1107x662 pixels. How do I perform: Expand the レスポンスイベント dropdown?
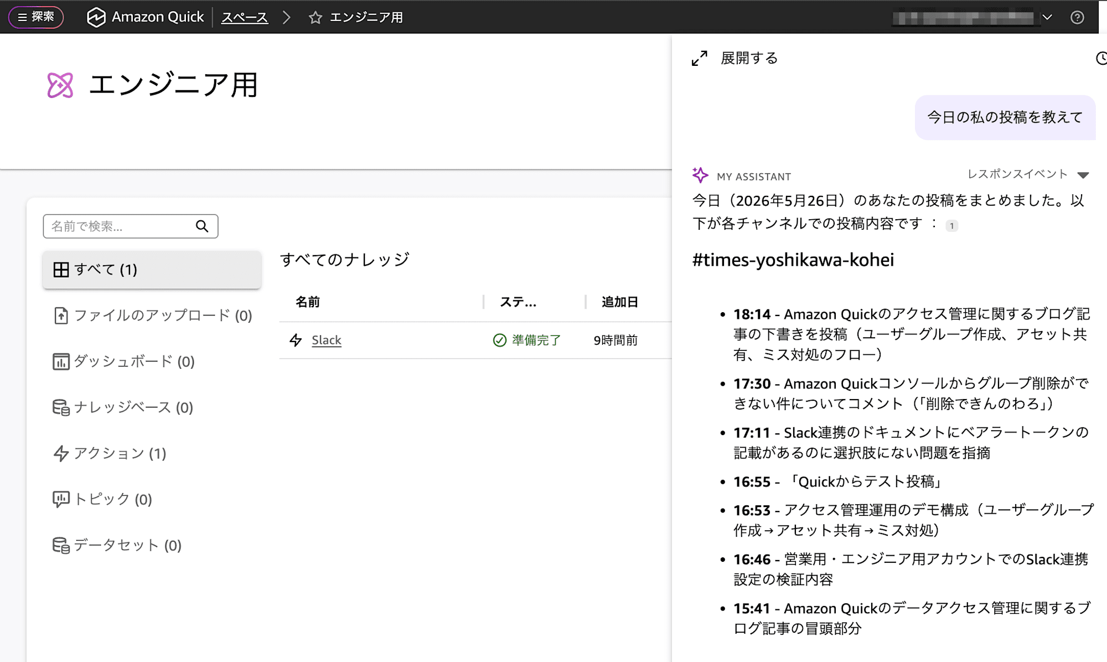tap(1028, 174)
